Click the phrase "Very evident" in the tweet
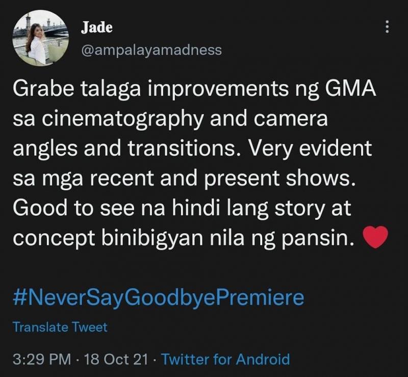This screenshot has width=408, height=377. click(x=310, y=148)
